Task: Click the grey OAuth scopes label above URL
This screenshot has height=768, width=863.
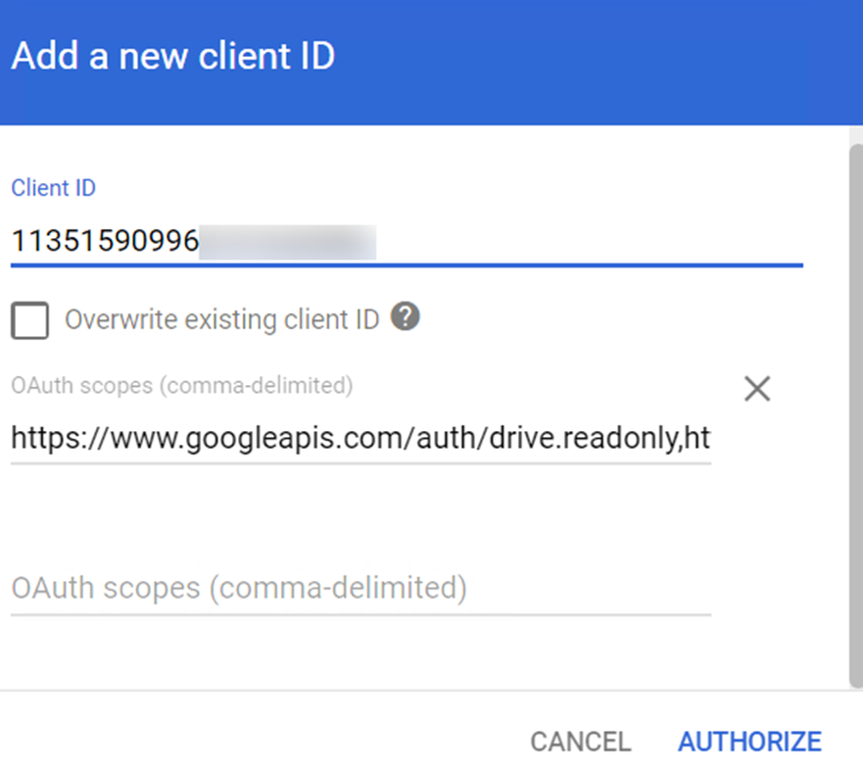Action: pyautogui.click(x=181, y=385)
